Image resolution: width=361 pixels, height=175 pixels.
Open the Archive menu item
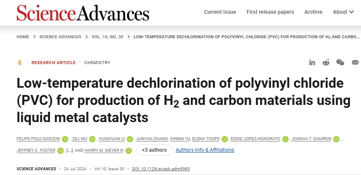point(313,12)
